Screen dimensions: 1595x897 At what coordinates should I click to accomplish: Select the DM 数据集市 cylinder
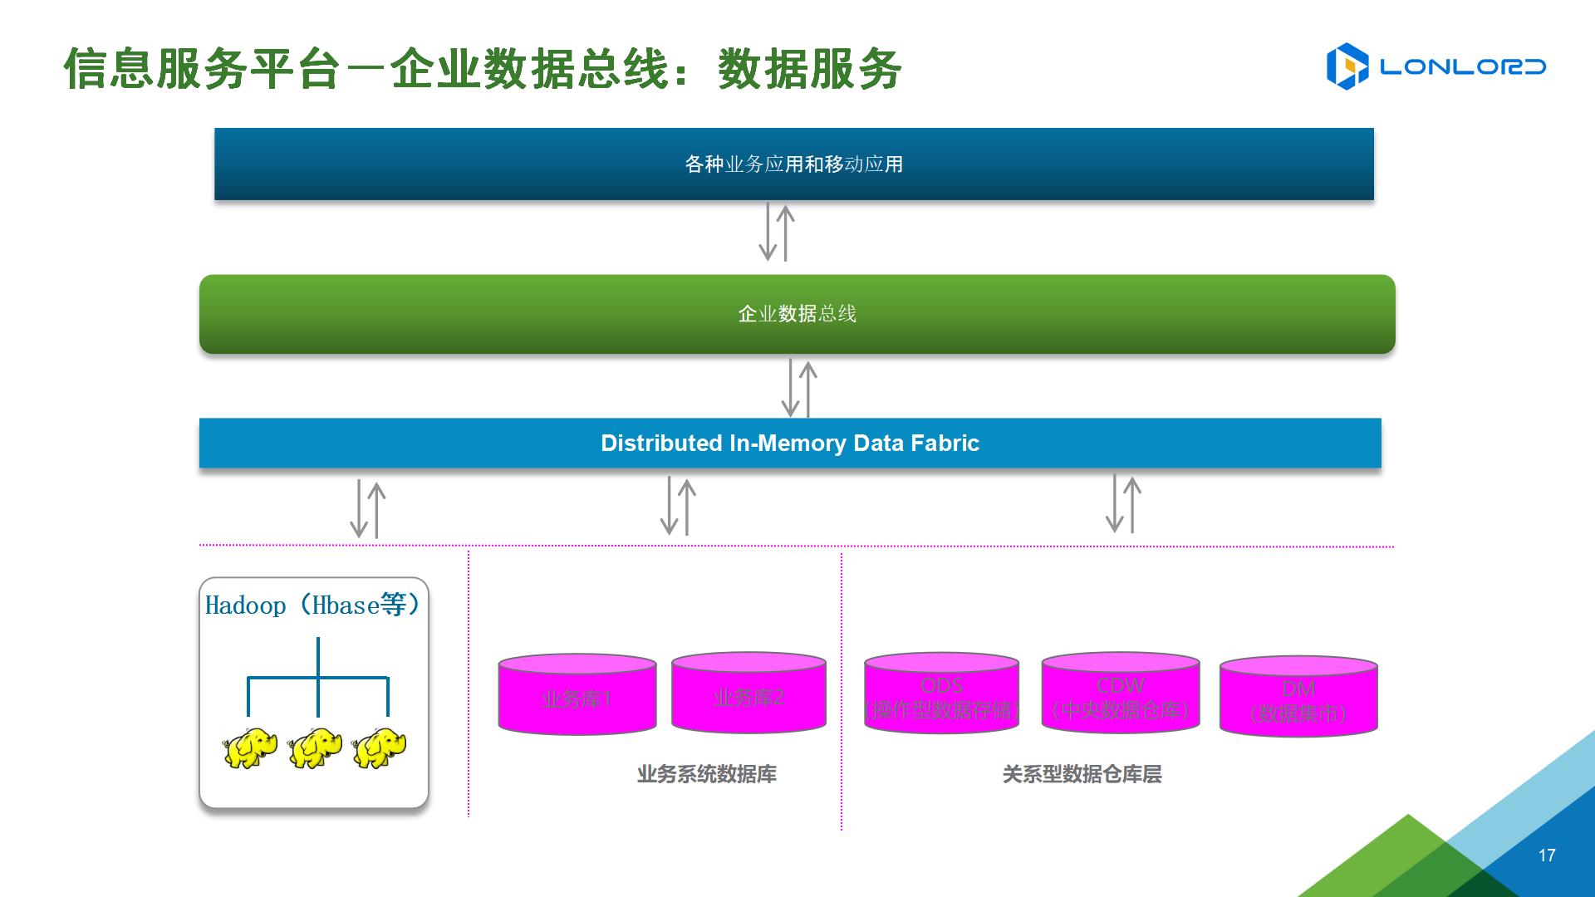(1298, 698)
